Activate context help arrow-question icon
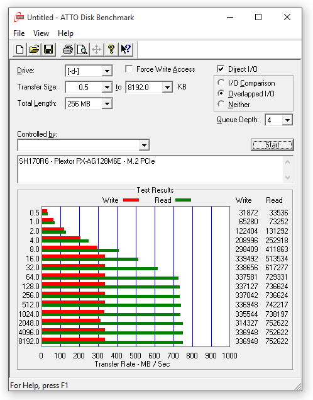The height and width of the screenshot is (400, 313). (x=126, y=49)
